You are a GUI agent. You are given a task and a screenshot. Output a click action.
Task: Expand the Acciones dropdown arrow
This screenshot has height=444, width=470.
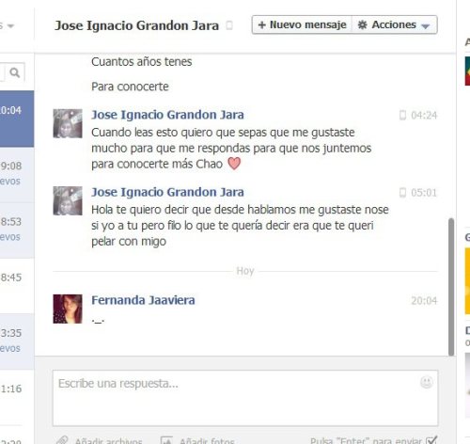(425, 26)
